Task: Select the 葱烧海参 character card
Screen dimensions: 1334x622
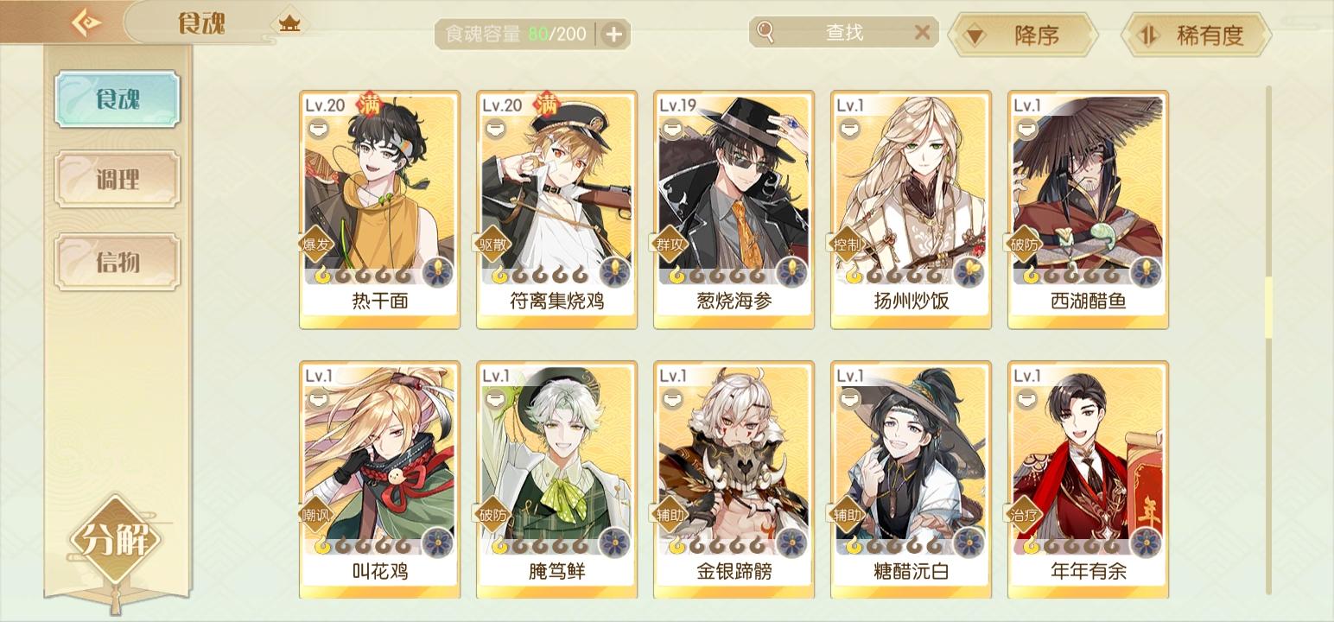Action: click(x=734, y=210)
